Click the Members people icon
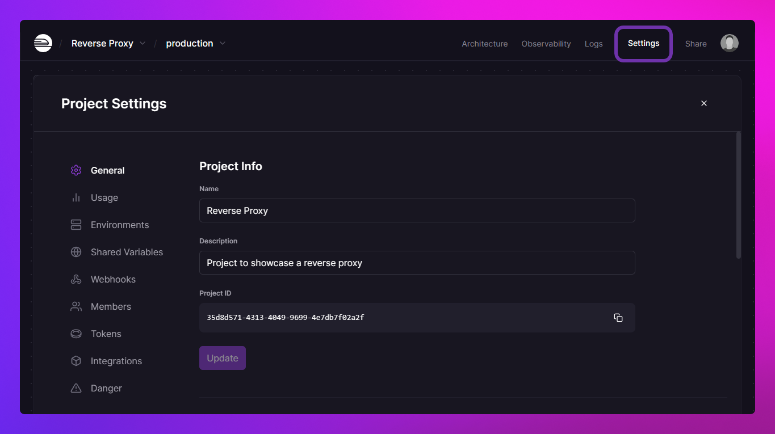 click(x=76, y=306)
